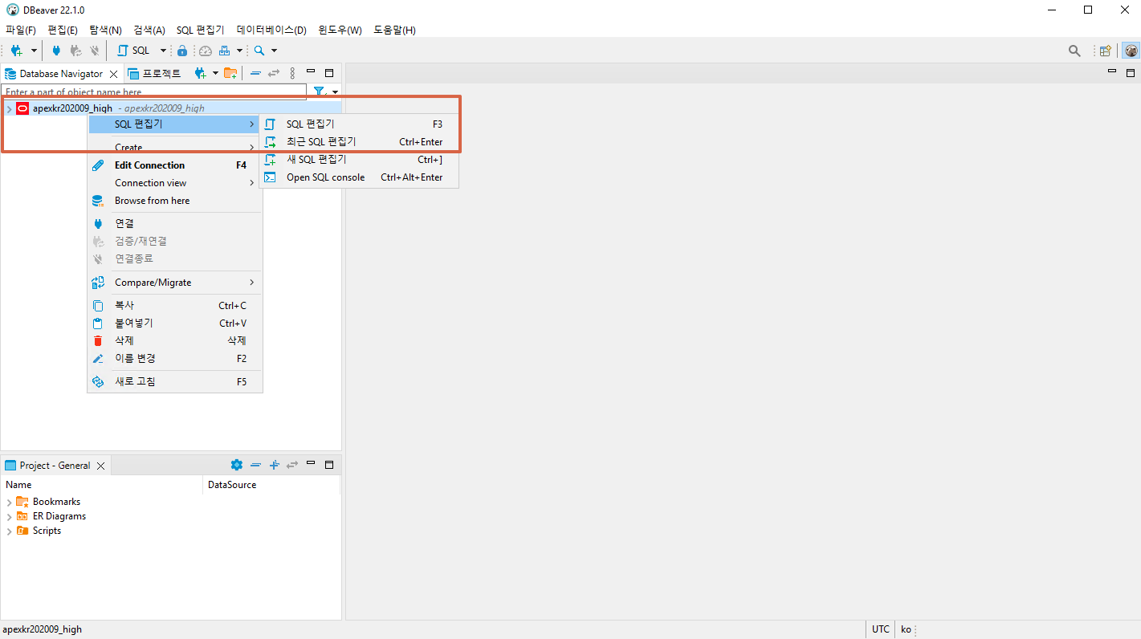This screenshot has height=639, width=1141.
Task: Open the SQL editor toolbar button
Action: [x=133, y=51]
